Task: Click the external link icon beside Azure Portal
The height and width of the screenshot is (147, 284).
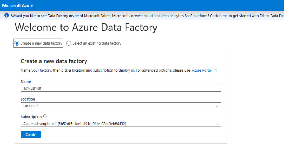Action: coord(215,70)
